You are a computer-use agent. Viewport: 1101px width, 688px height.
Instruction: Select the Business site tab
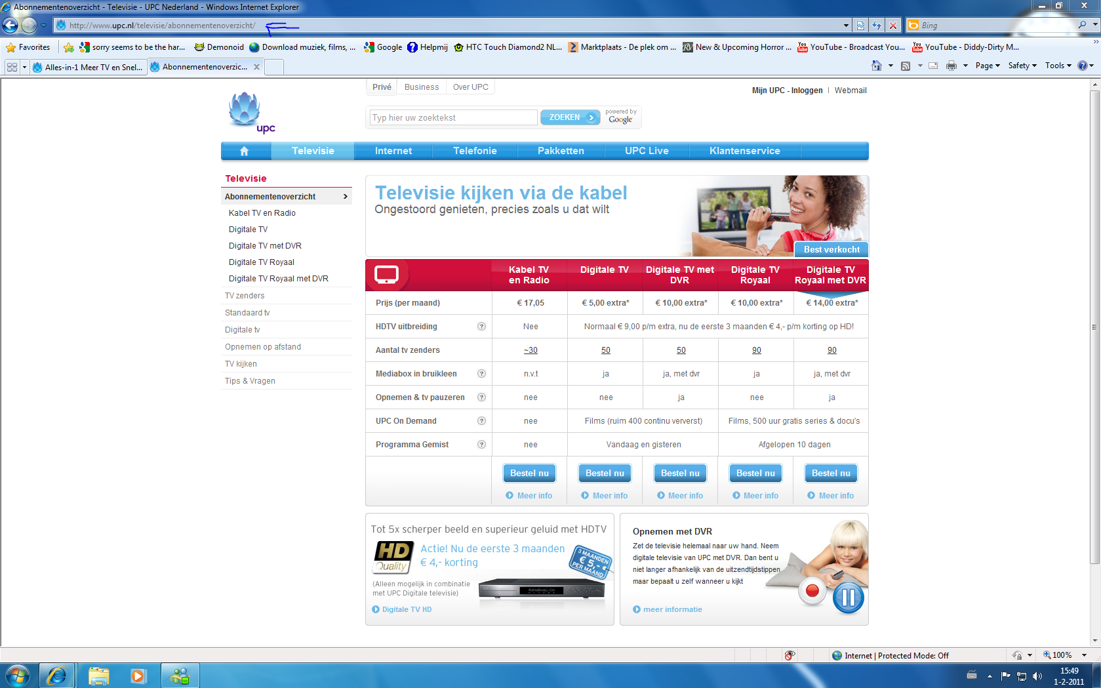click(x=422, y=87)
